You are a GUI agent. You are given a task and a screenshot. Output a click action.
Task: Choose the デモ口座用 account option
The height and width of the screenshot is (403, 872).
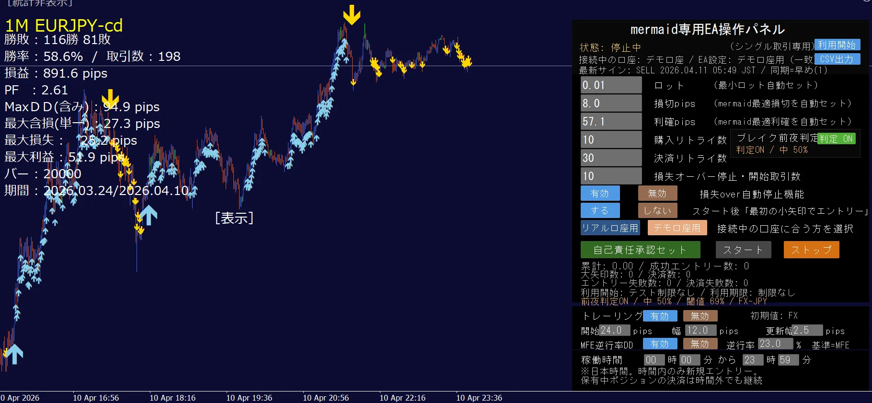[x=677, y=228]
